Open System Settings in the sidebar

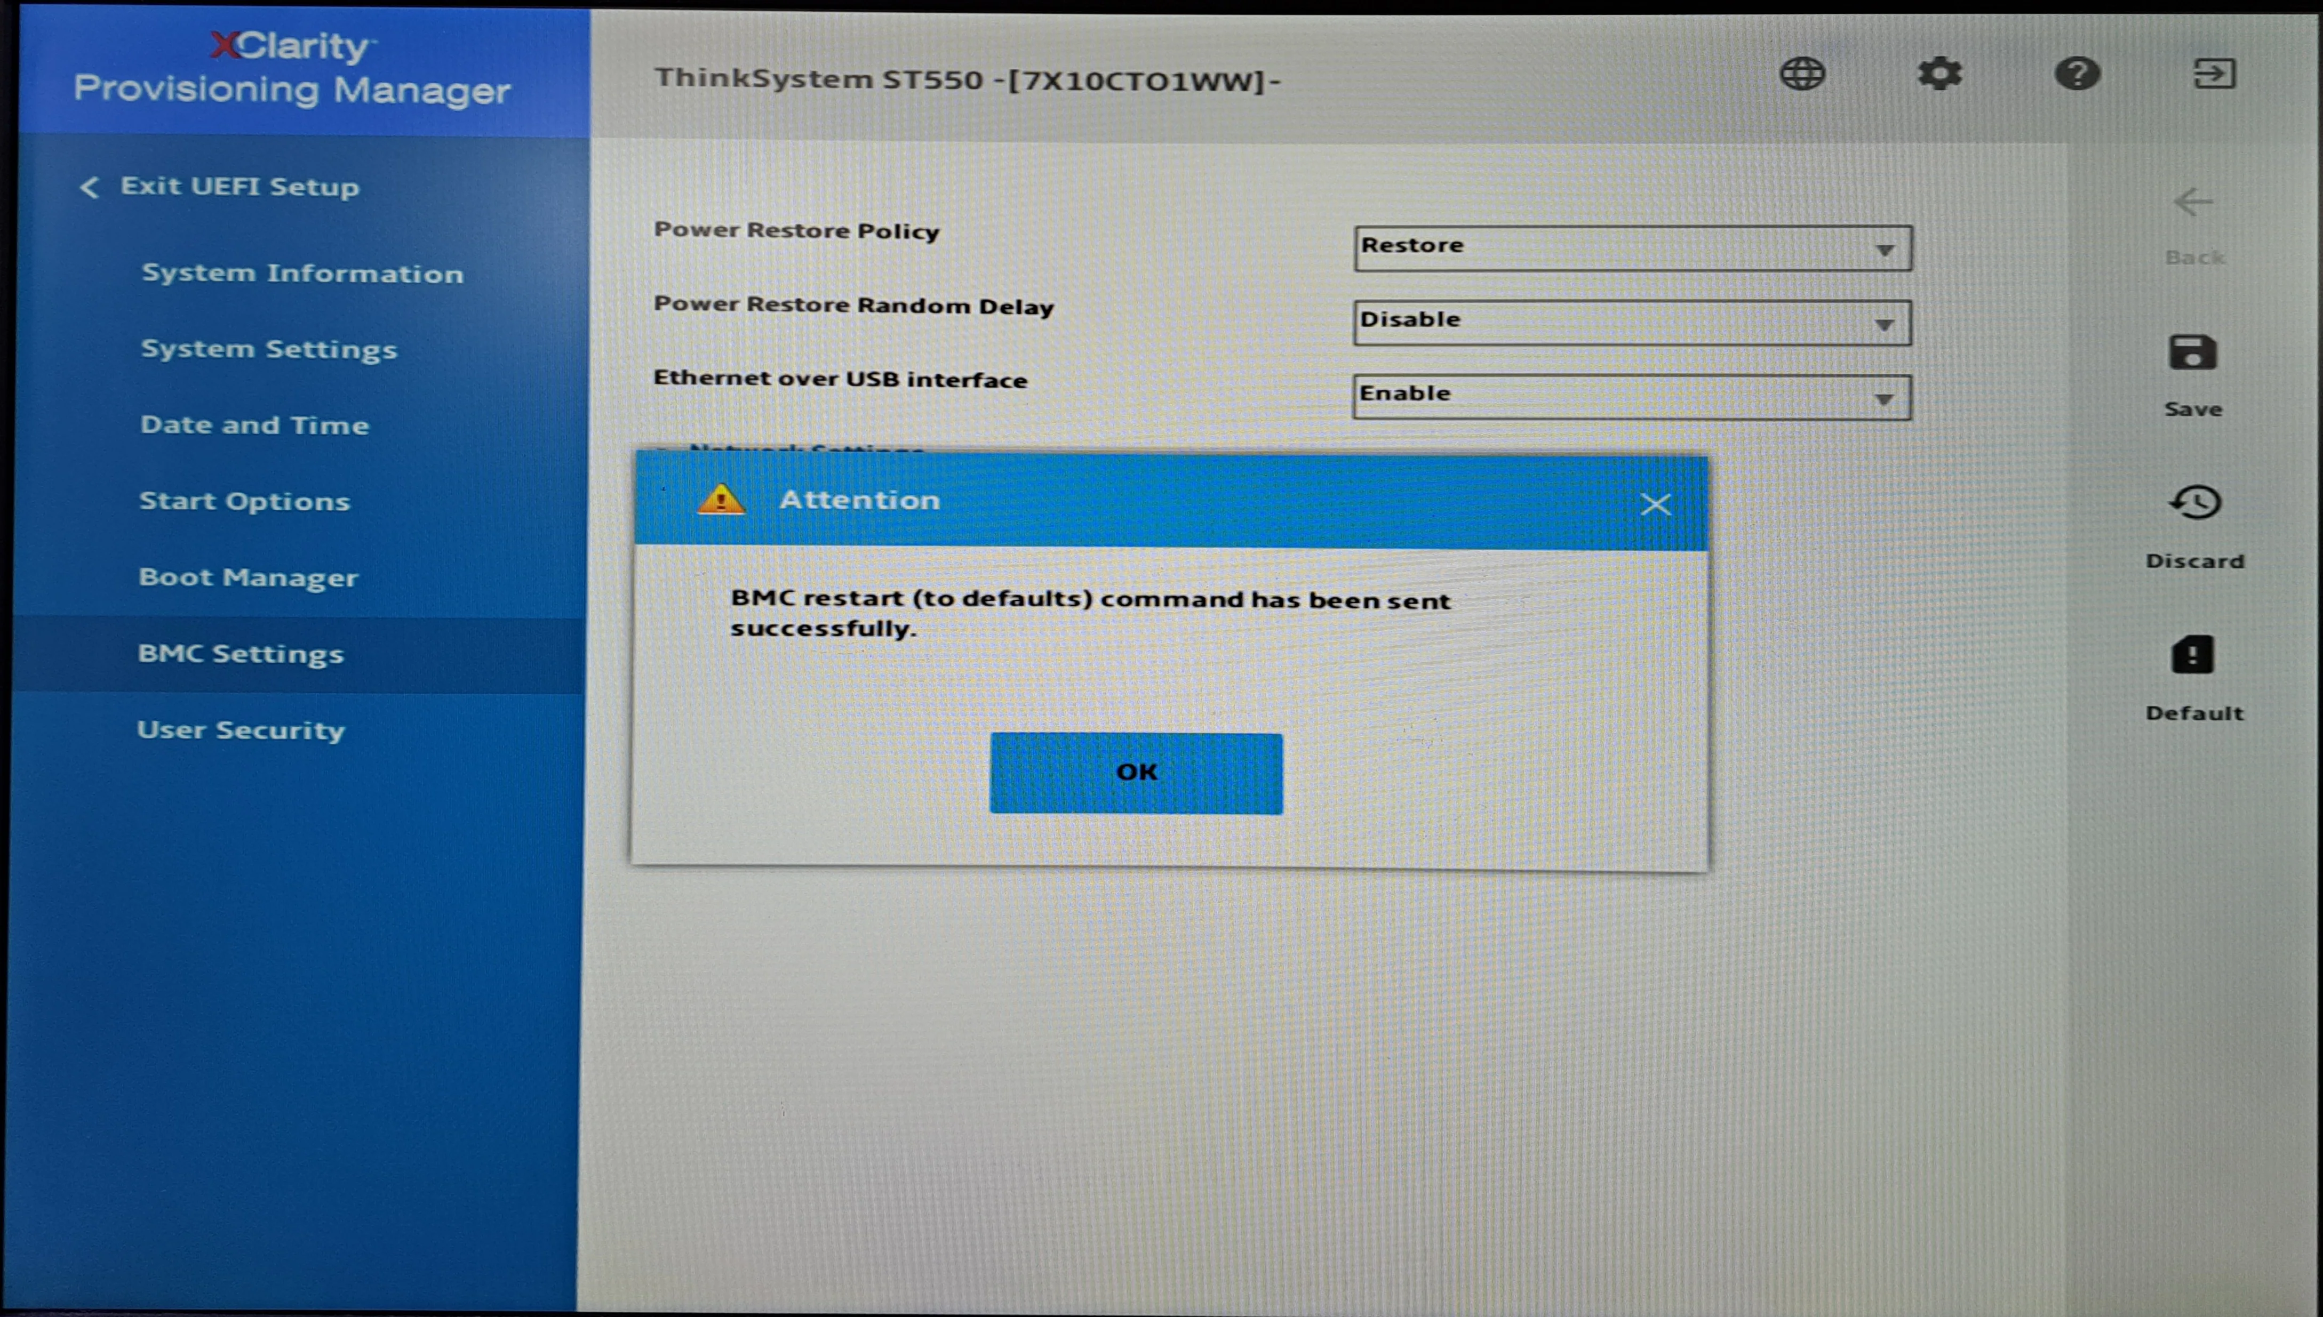[x=269, y=350]
